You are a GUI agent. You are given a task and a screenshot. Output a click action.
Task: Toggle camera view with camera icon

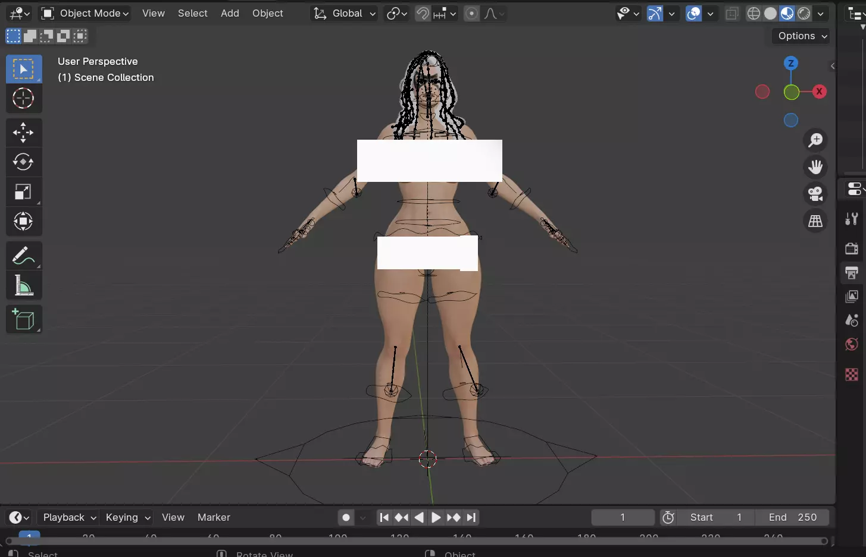click(815, 194)
